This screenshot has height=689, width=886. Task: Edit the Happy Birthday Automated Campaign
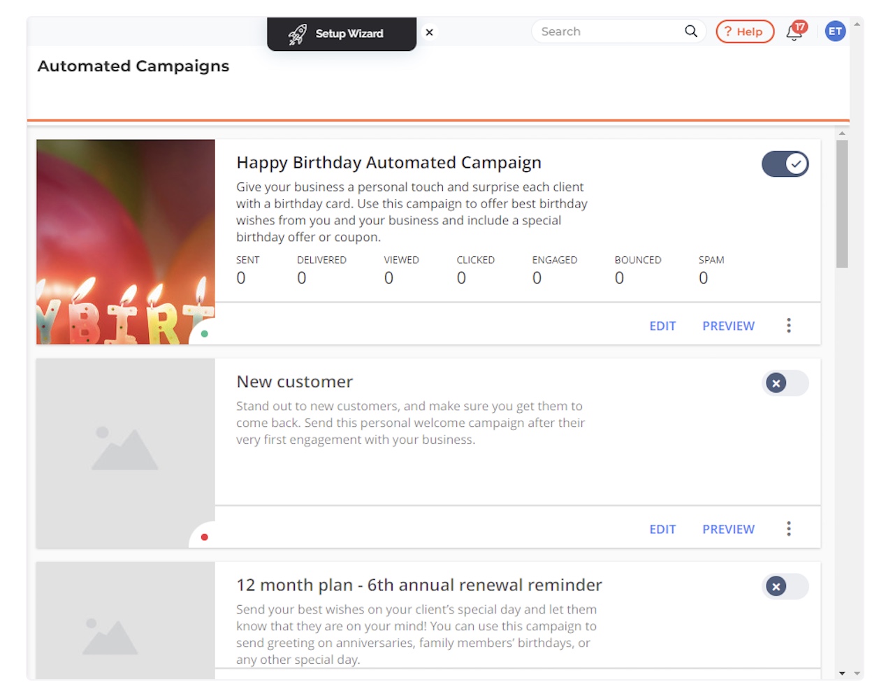coord(662,326)
